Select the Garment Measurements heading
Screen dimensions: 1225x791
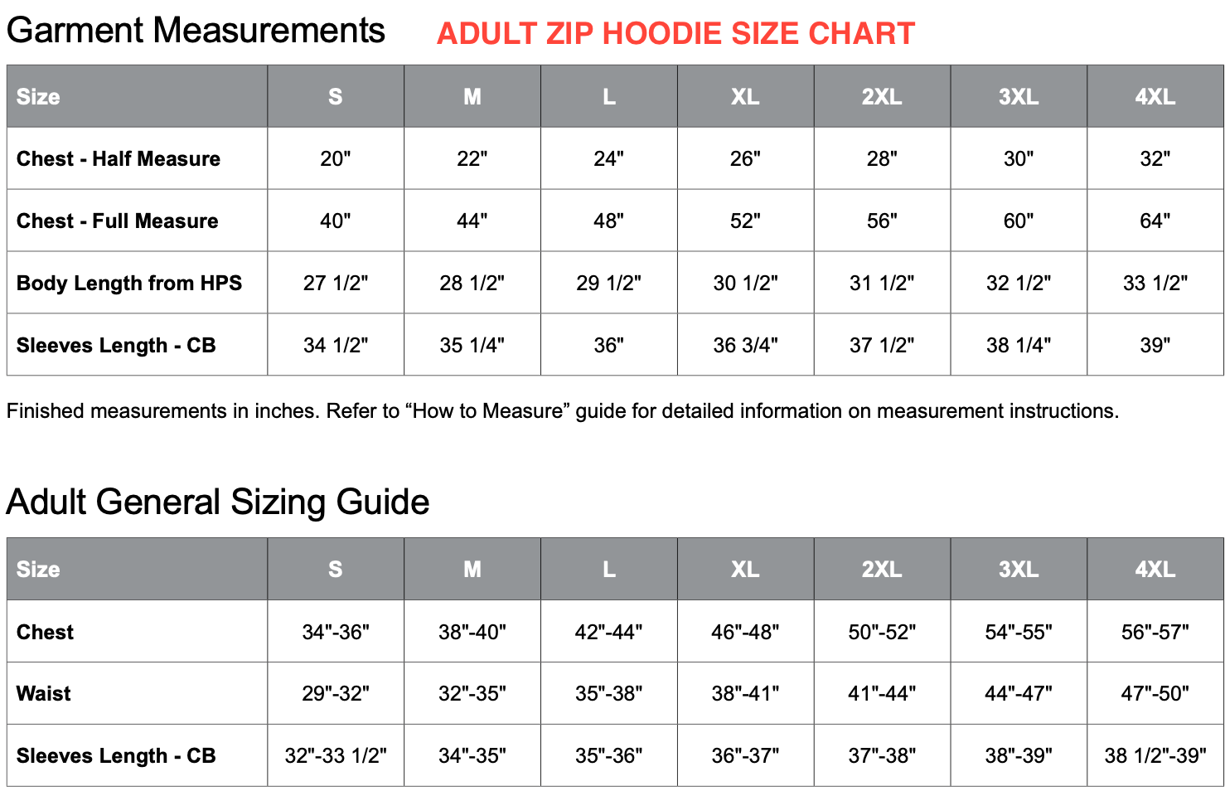(196, 30)
